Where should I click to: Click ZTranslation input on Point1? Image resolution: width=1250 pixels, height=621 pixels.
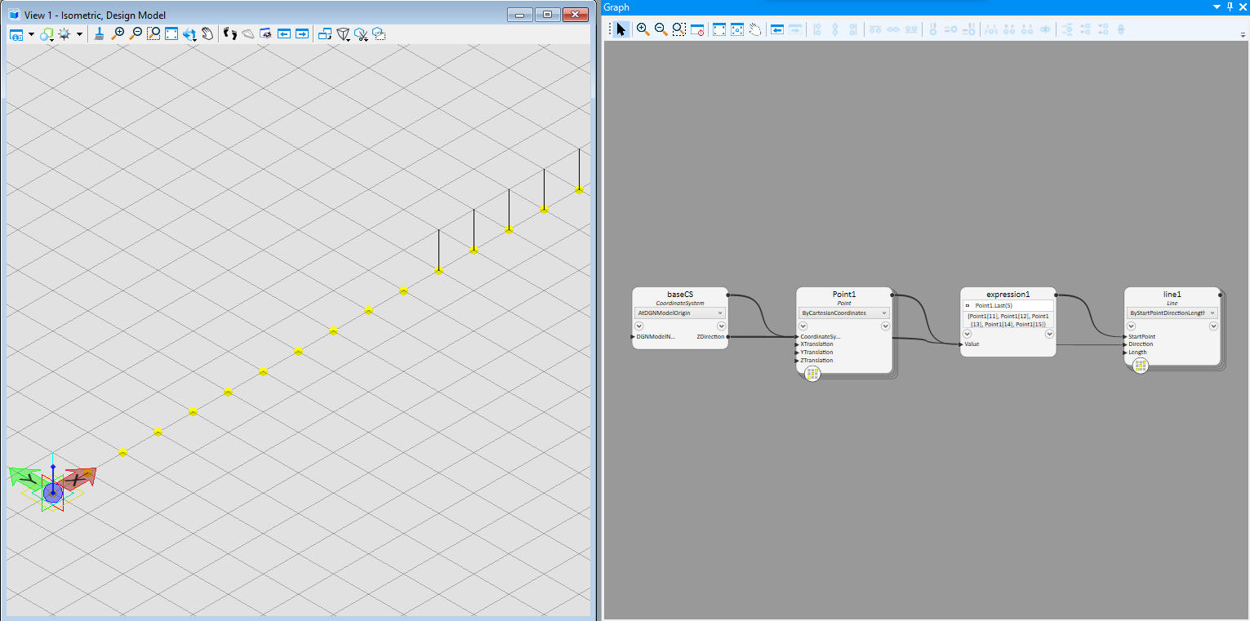pyautogui.click(x=816, y=361)
